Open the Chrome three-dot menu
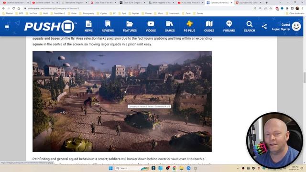The width and height of the screenshot is (306, 172). pos(303,9)
